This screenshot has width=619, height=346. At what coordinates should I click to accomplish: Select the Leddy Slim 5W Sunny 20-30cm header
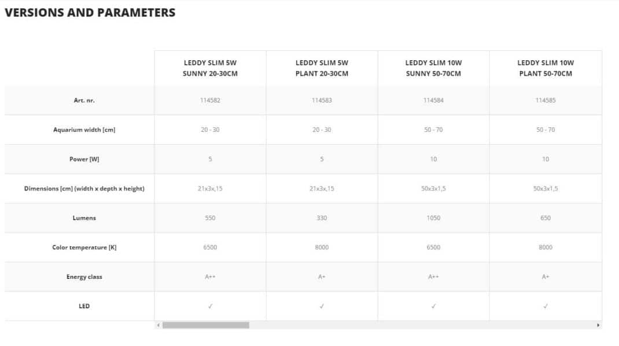coord(210,68)
